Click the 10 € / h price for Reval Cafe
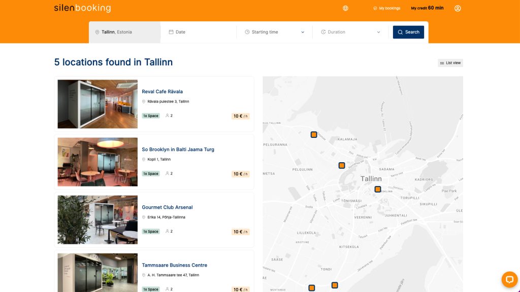 pos(240,116)
